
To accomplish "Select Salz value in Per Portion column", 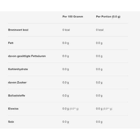I will (x=99, y=122).
